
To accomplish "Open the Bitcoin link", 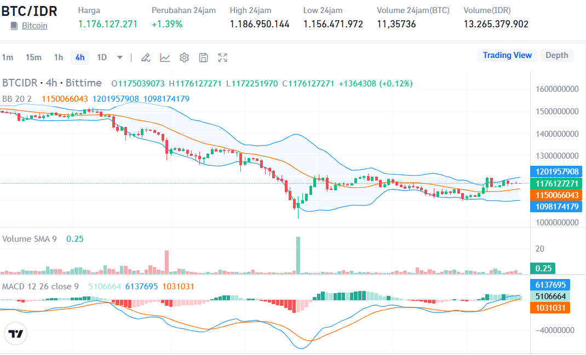I will click(35, 25).
